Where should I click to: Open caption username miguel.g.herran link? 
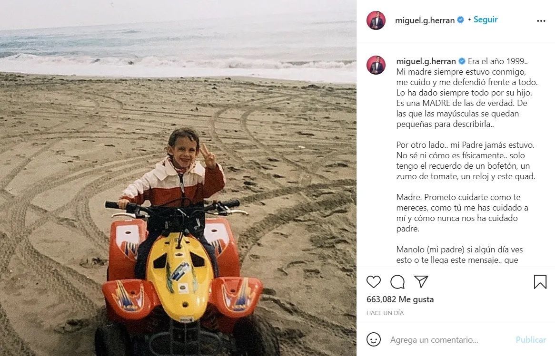[426, 61]
